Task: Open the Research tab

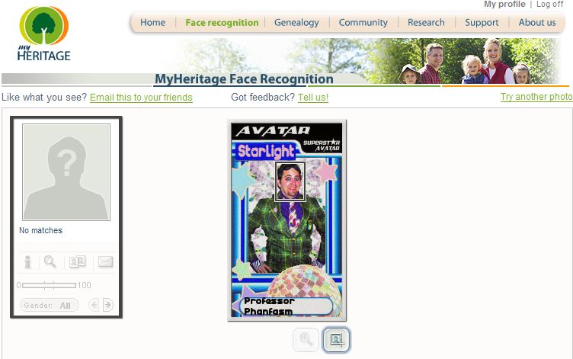Action: pos(426,23)
